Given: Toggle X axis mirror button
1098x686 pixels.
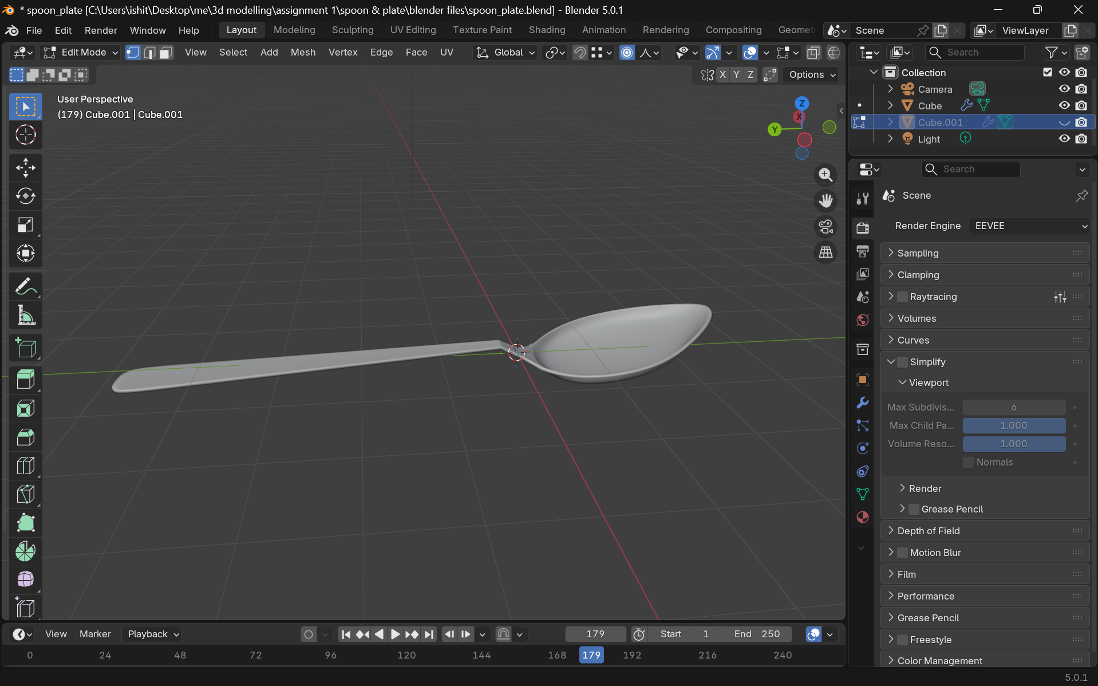Looking at the screenshot, I should coord(723,74).
